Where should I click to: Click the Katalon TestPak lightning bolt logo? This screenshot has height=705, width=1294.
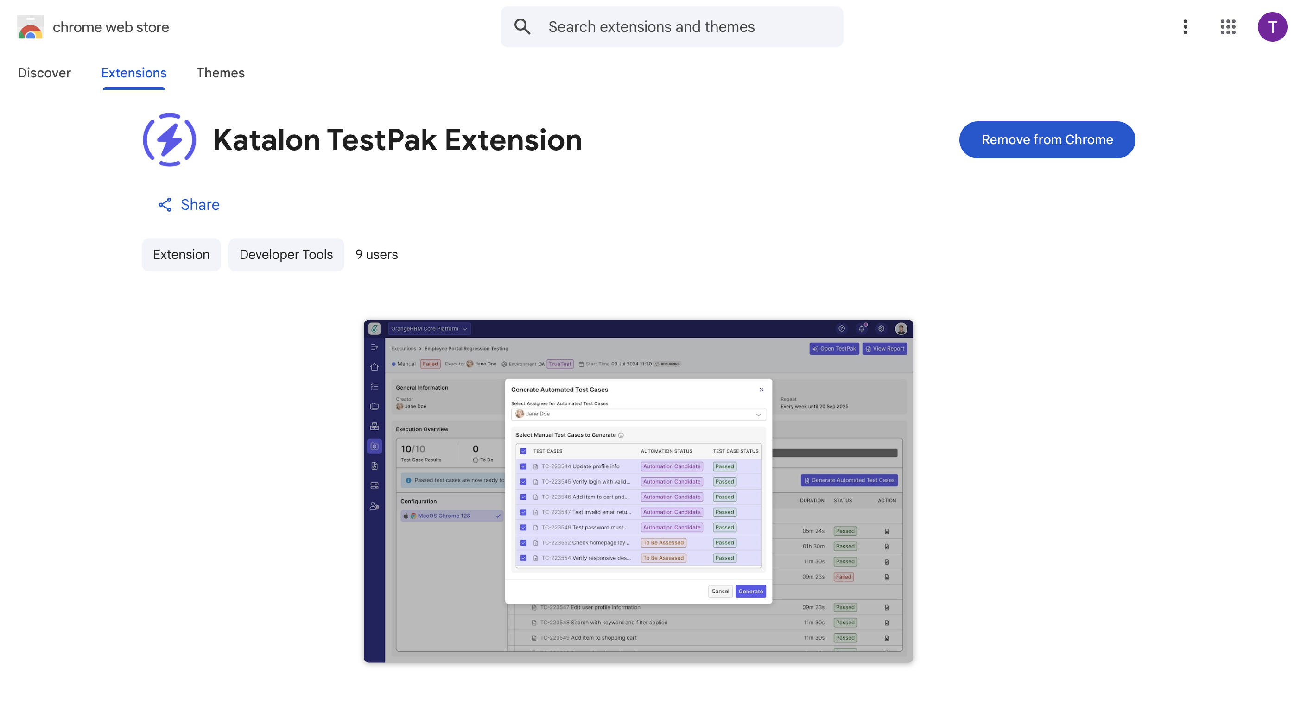(169, 139)
